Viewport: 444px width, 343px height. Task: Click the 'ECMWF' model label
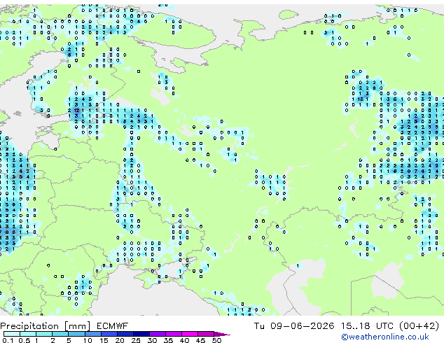coord(113,326)
